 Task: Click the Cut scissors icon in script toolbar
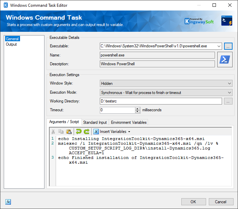53,132
